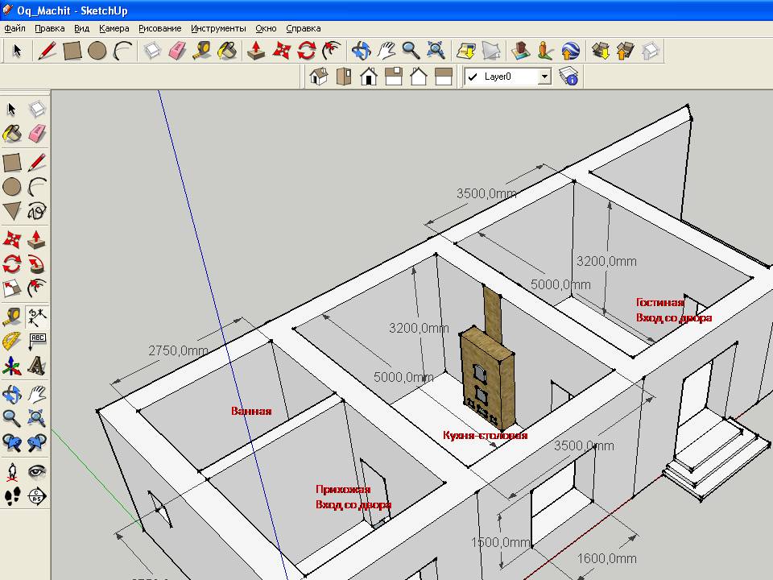The width and height of the screenshot is (773, 580).
Task: Click the Ванная text label in the model
Action: point(251,411)
